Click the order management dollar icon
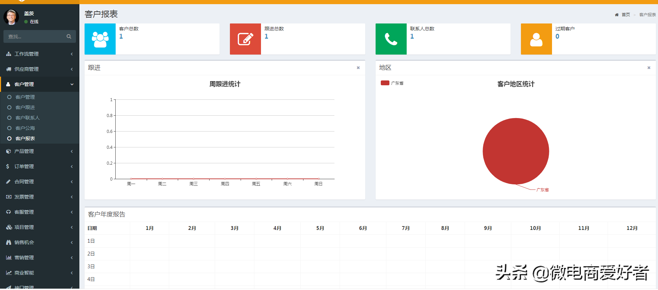Viewport: 658px width, 290px height. tap(8, 166)
